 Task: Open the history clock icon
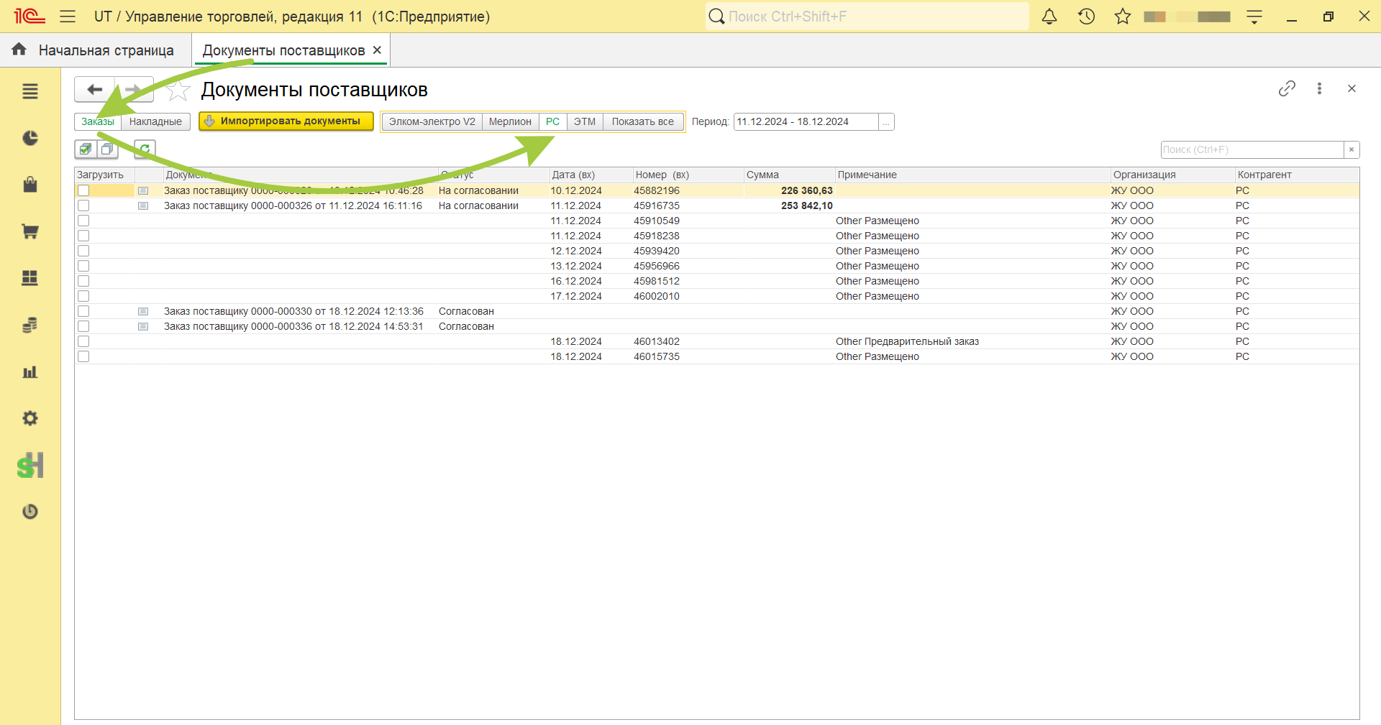click(1086, 17)
